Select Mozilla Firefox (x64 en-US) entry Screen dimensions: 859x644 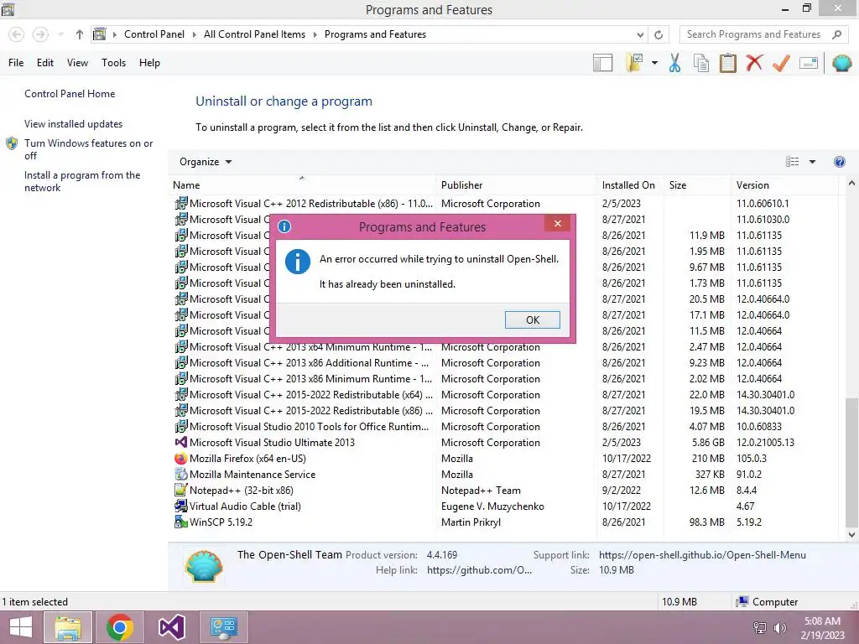247,459
